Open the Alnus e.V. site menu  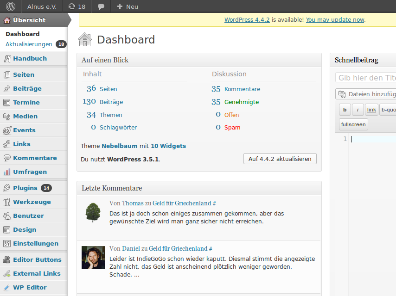(x=42, y=6)
